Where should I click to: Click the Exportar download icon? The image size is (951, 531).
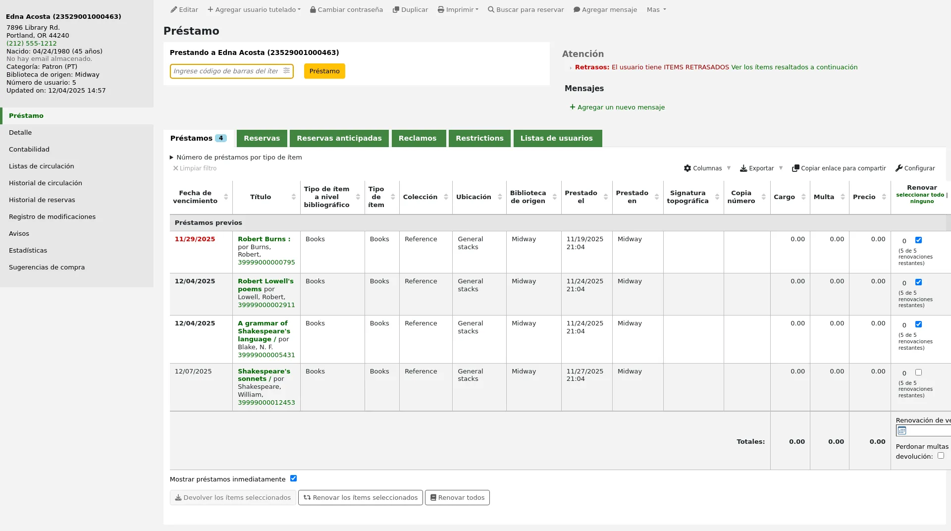point(743,168)
